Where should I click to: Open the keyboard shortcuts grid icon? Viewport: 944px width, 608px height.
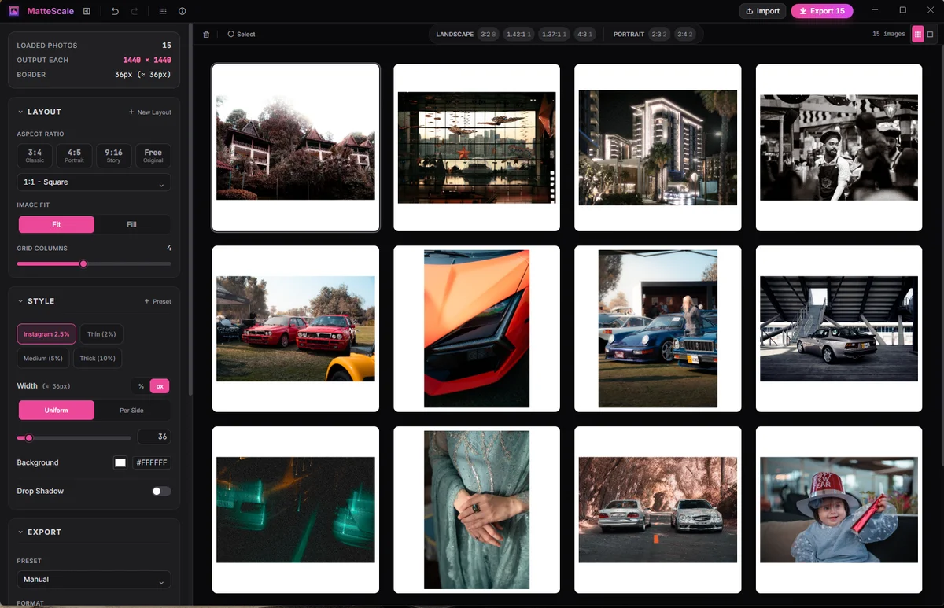(x=163, y=11)
